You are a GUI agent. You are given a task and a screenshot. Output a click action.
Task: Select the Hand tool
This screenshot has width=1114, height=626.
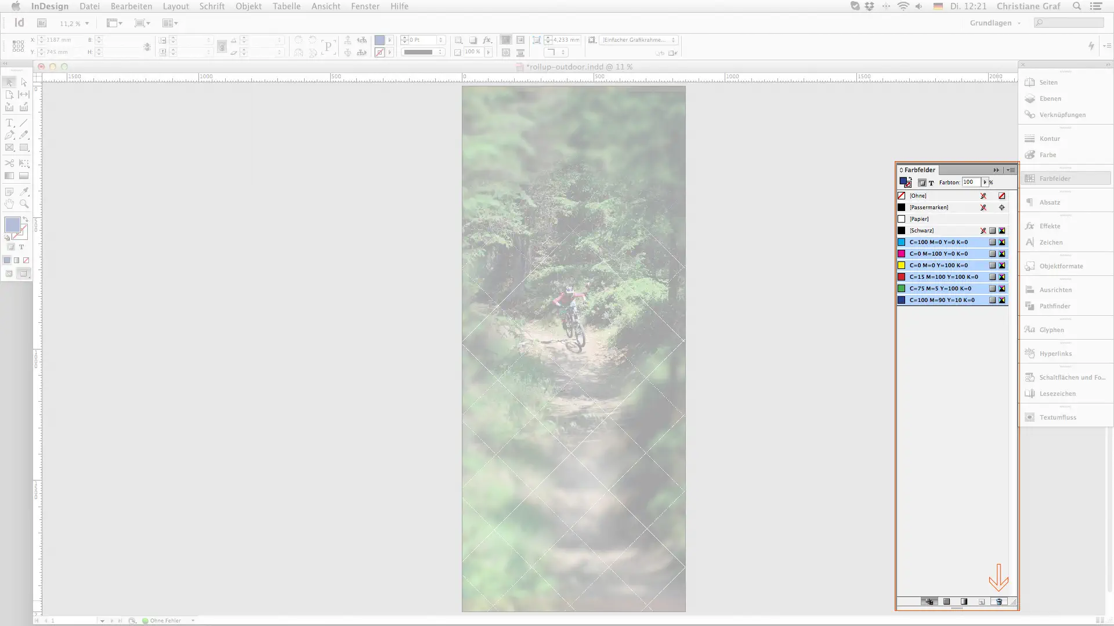pos(9,204)
